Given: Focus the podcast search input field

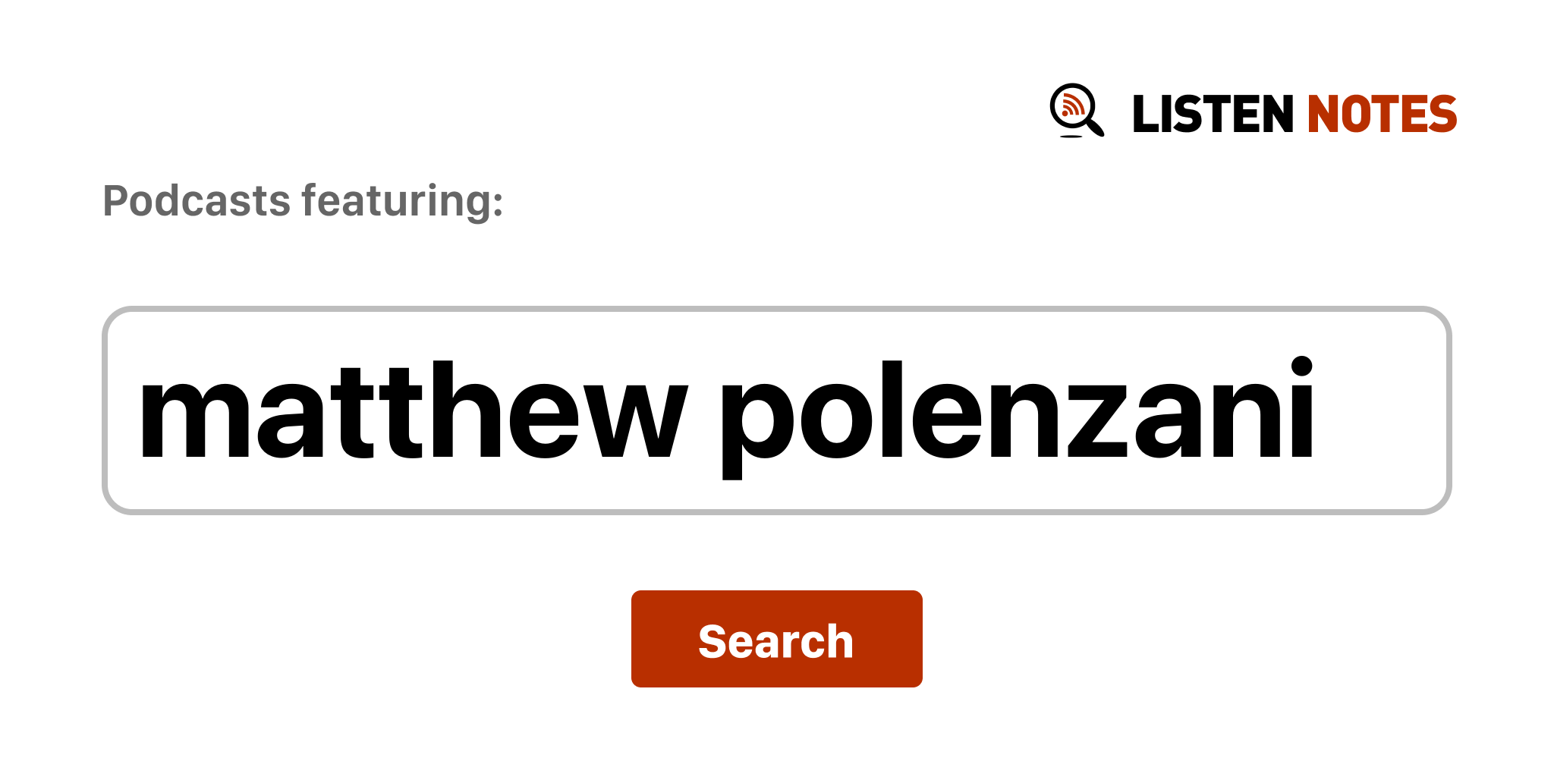Looking at the screenshot, I should coord(775,411).
